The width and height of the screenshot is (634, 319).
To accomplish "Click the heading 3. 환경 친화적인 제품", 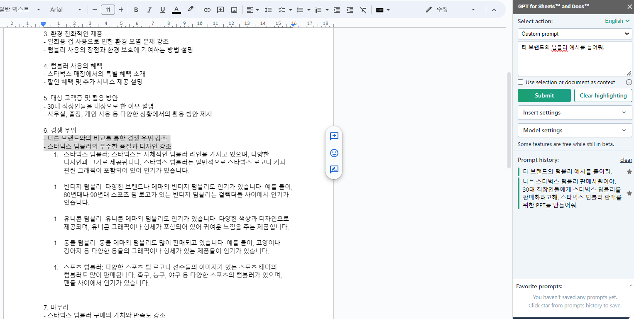I will tap(73, 33).
